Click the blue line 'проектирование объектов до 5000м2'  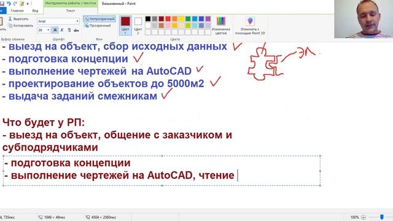click(x=103, y=83)
